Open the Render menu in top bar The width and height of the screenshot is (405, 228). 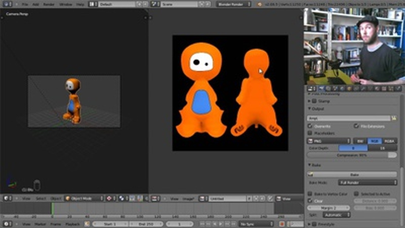[x=49, y=4]
